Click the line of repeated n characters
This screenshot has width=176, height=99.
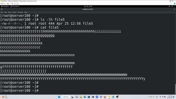tap(37, 55)
